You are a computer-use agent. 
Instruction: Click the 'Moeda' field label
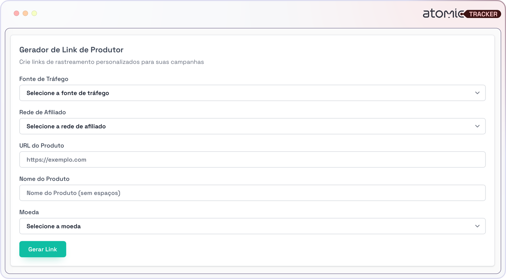pos(29,212)
